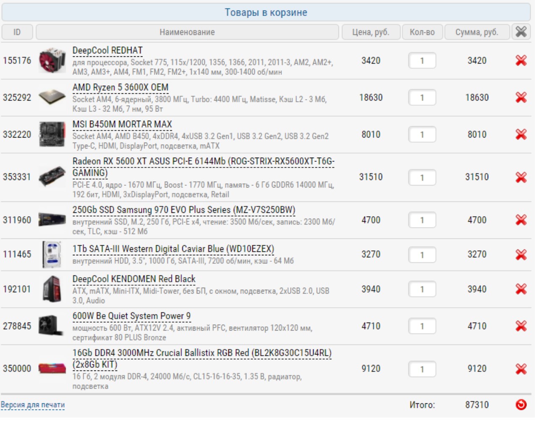The height and width of the screenshot is (426, 550).
Task: Click the ID column header
Action: 17,32
